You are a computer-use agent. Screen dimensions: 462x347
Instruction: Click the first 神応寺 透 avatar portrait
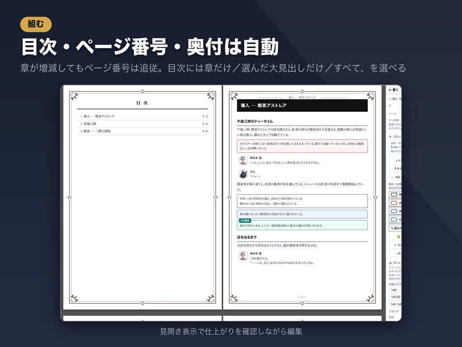click(x=243, y=160)
